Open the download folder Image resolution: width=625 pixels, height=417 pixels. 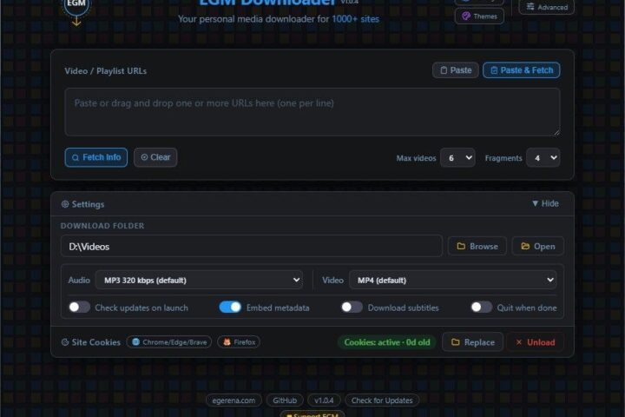537,246
